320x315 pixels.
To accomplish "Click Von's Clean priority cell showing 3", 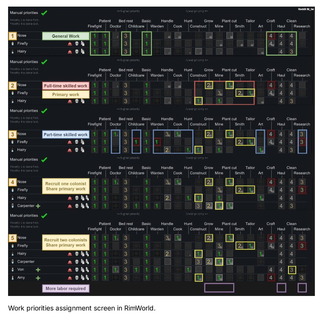I will (x=292, y=270).
